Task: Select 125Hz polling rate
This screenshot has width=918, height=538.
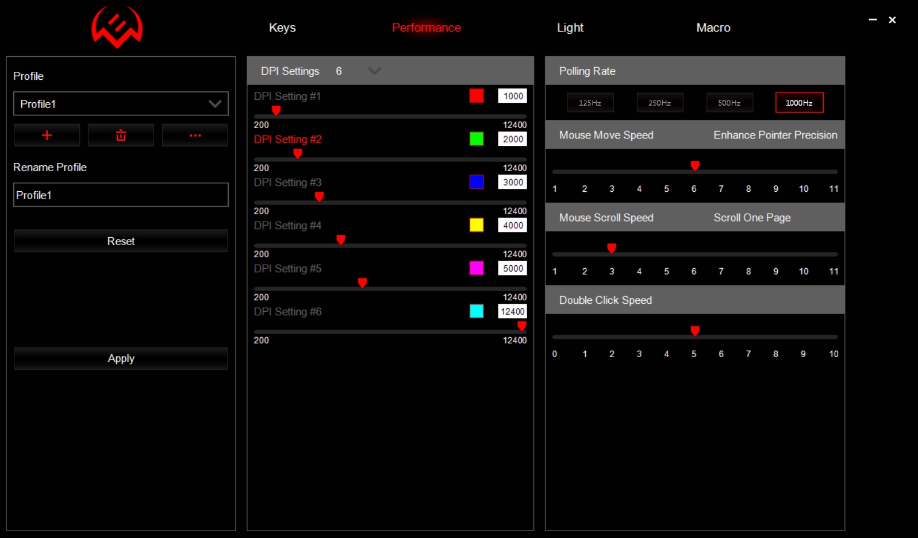Action: [x=590, y=103]
